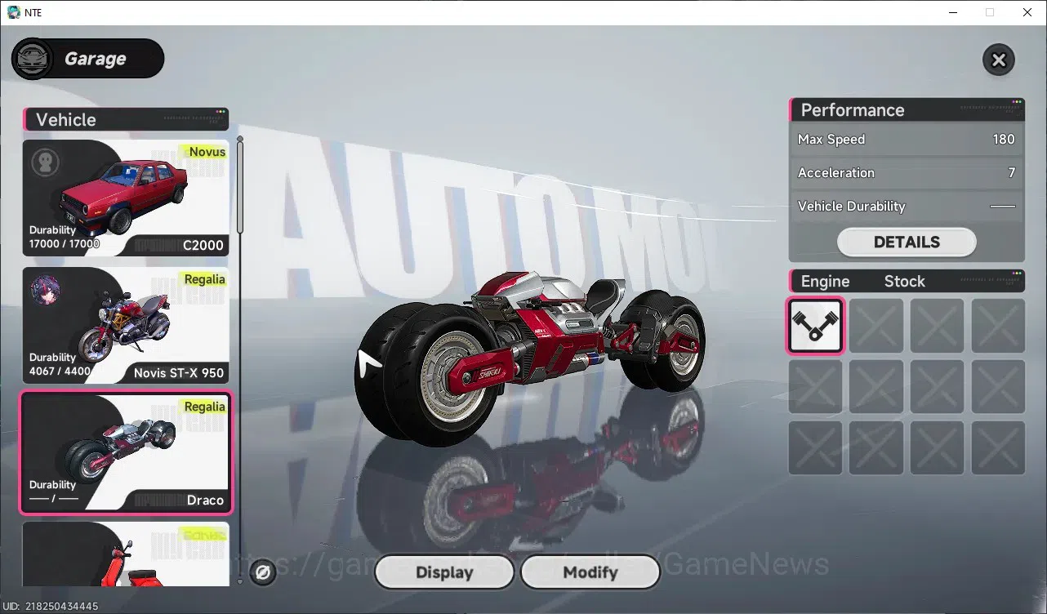Select the empty slot right of the Engine part
The width and height of the screenshot is (1047, 614).
[876, 325]
